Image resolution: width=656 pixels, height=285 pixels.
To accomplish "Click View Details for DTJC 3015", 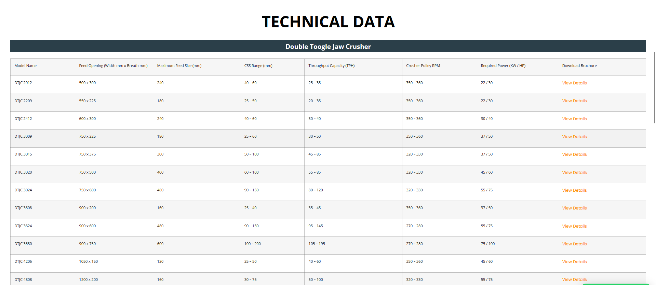I will 574,154.
